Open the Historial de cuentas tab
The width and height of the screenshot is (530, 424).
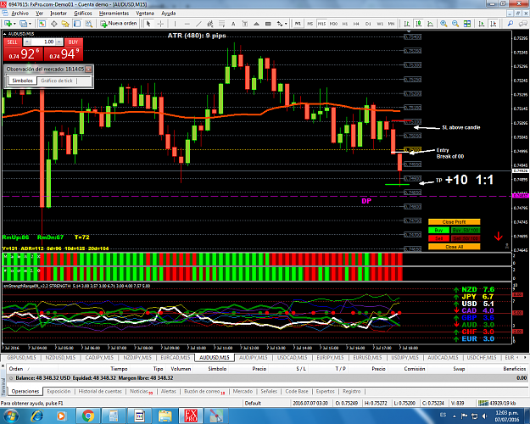100,392
